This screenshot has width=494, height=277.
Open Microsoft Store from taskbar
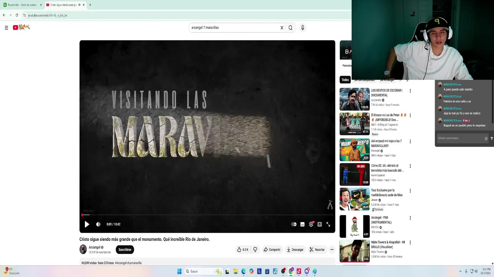[267, 271]
